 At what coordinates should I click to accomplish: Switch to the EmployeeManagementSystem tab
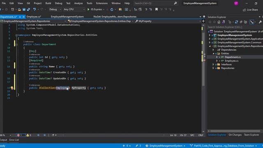click(67, 16)
